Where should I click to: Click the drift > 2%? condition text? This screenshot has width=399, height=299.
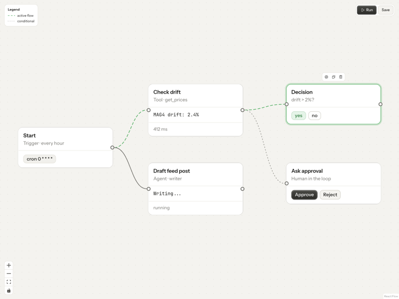[303, 100]
